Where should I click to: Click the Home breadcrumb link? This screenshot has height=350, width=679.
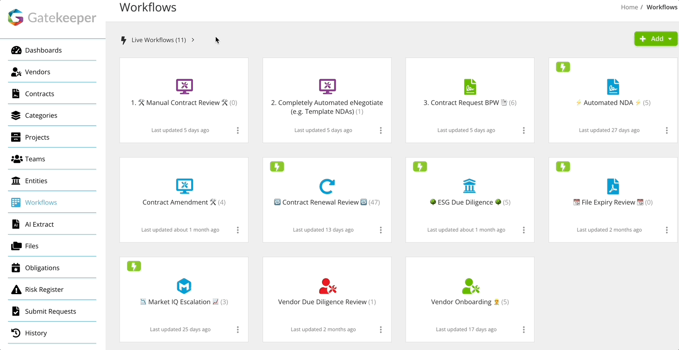[x=629, y=7]
